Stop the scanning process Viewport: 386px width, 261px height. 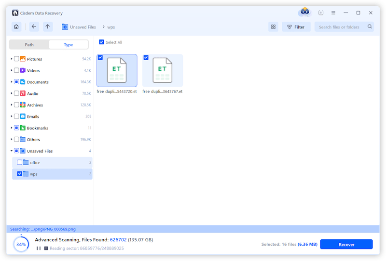point(46,248)
